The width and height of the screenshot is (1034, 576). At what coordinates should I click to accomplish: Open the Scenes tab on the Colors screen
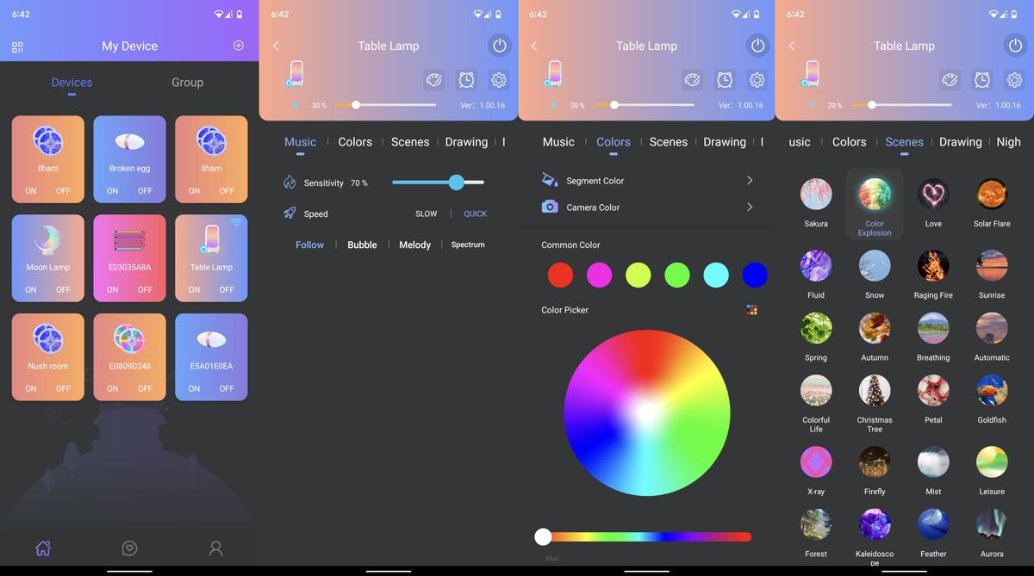click(x=669, y=142)
